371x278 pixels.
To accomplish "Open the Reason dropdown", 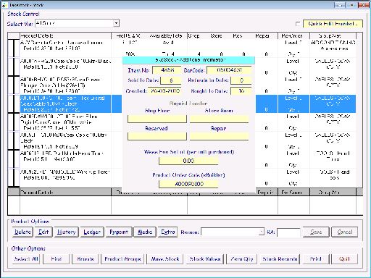I will pos(262,232).
